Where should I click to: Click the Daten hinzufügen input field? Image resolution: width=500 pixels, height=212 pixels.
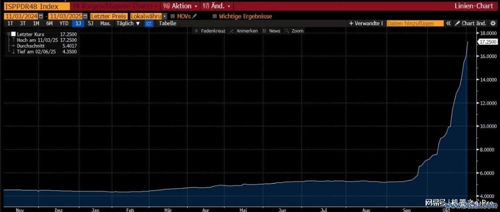click(415, 24)
